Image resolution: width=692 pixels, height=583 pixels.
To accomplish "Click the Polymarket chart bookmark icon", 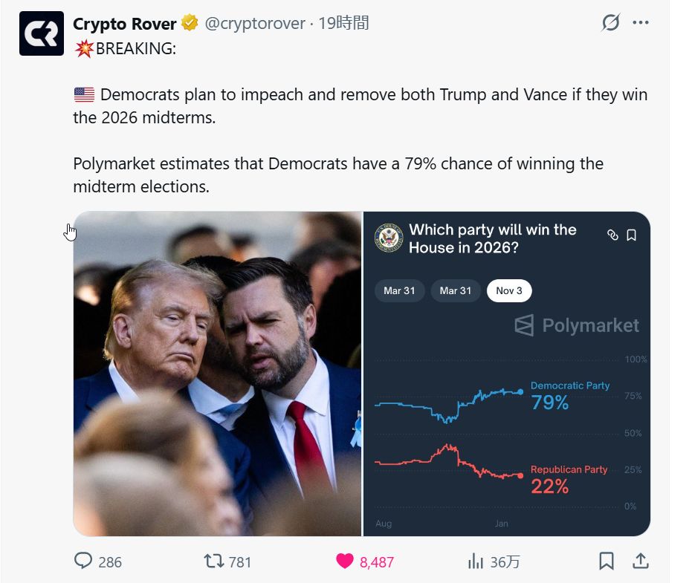I will [x=632, y=235].
